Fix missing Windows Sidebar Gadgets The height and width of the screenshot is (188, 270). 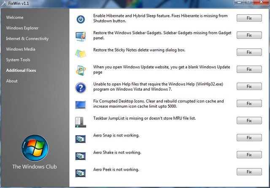pyautogui.click(x=249, y=35)
